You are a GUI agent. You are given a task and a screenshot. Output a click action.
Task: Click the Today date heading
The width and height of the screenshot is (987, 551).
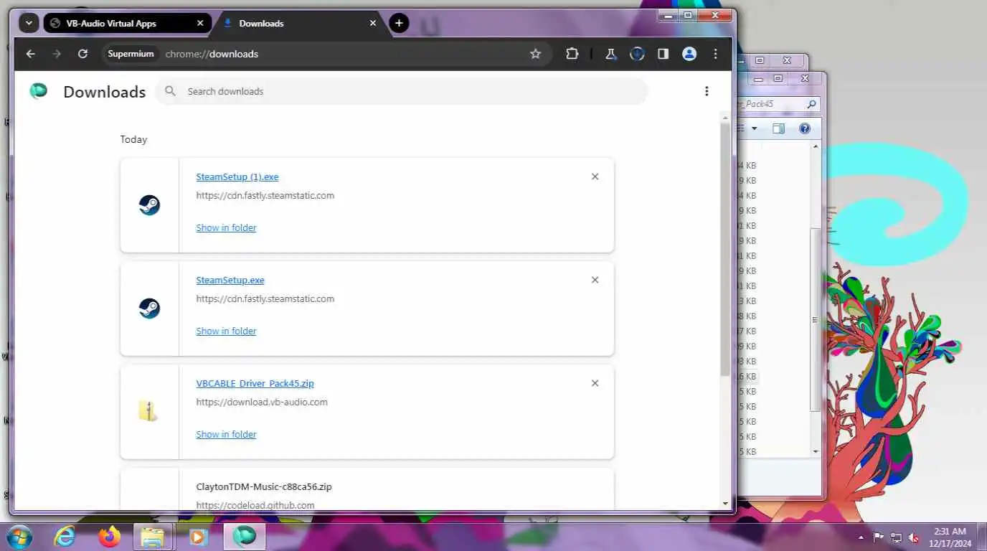coord(133,139)
